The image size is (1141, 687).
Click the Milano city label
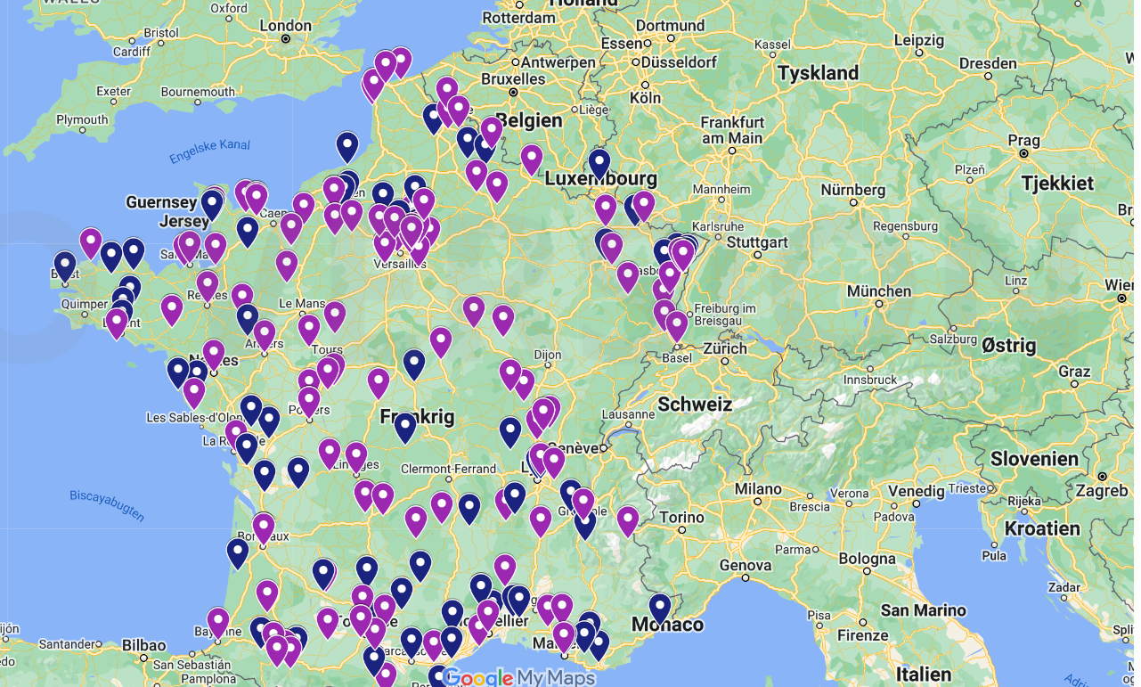757,489
